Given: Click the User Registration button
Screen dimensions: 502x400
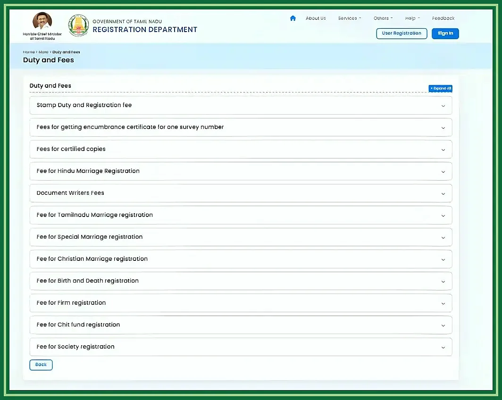Looking at the screenshot, I should (402, 33).
